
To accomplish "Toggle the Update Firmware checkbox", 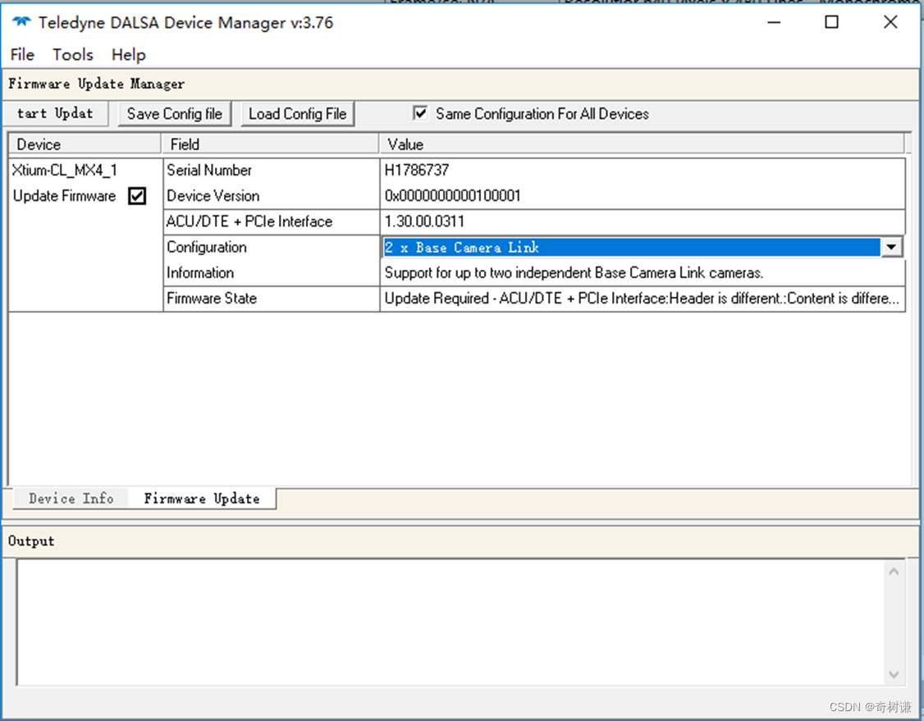I will coord(137,195).
